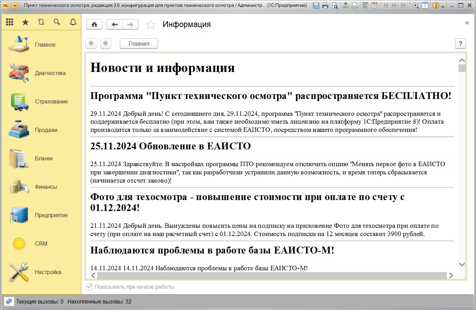Click the horizontal scrollbar right arrow
Viewport: 476px width, 310px height.
point(452,275)
